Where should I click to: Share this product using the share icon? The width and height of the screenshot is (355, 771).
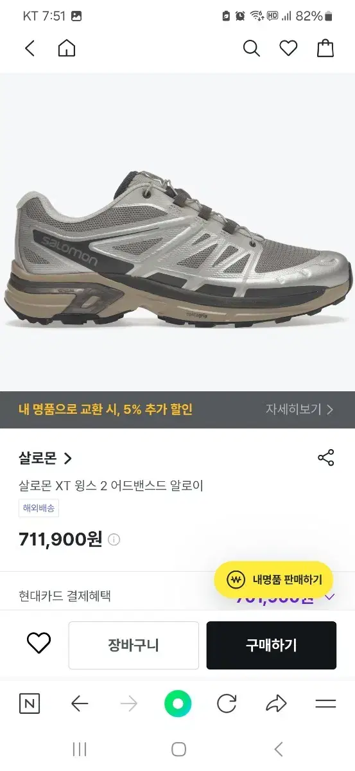pos(326,458)
